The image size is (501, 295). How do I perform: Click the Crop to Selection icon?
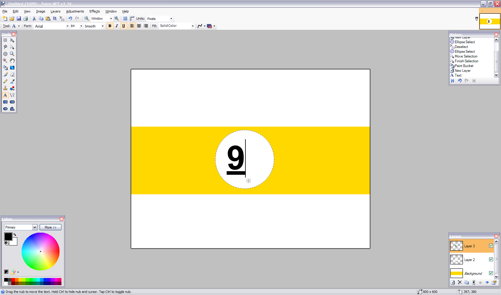55,18
